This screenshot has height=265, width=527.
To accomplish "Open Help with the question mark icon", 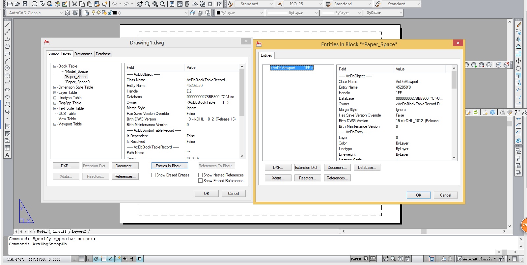I will point(220,4).
